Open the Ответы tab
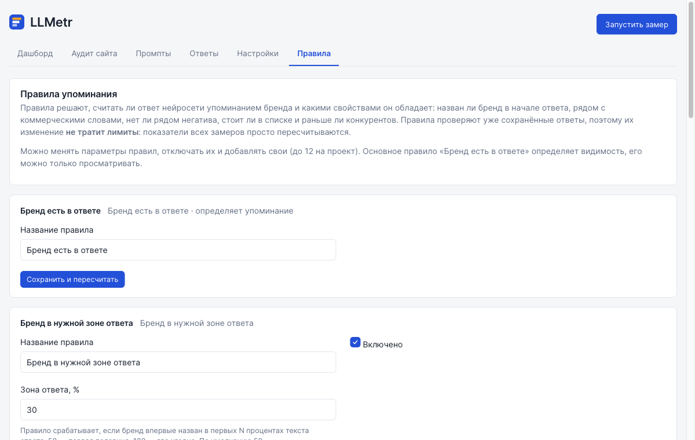The height and width of the screenshot is (440, 695). click(204, 54)
